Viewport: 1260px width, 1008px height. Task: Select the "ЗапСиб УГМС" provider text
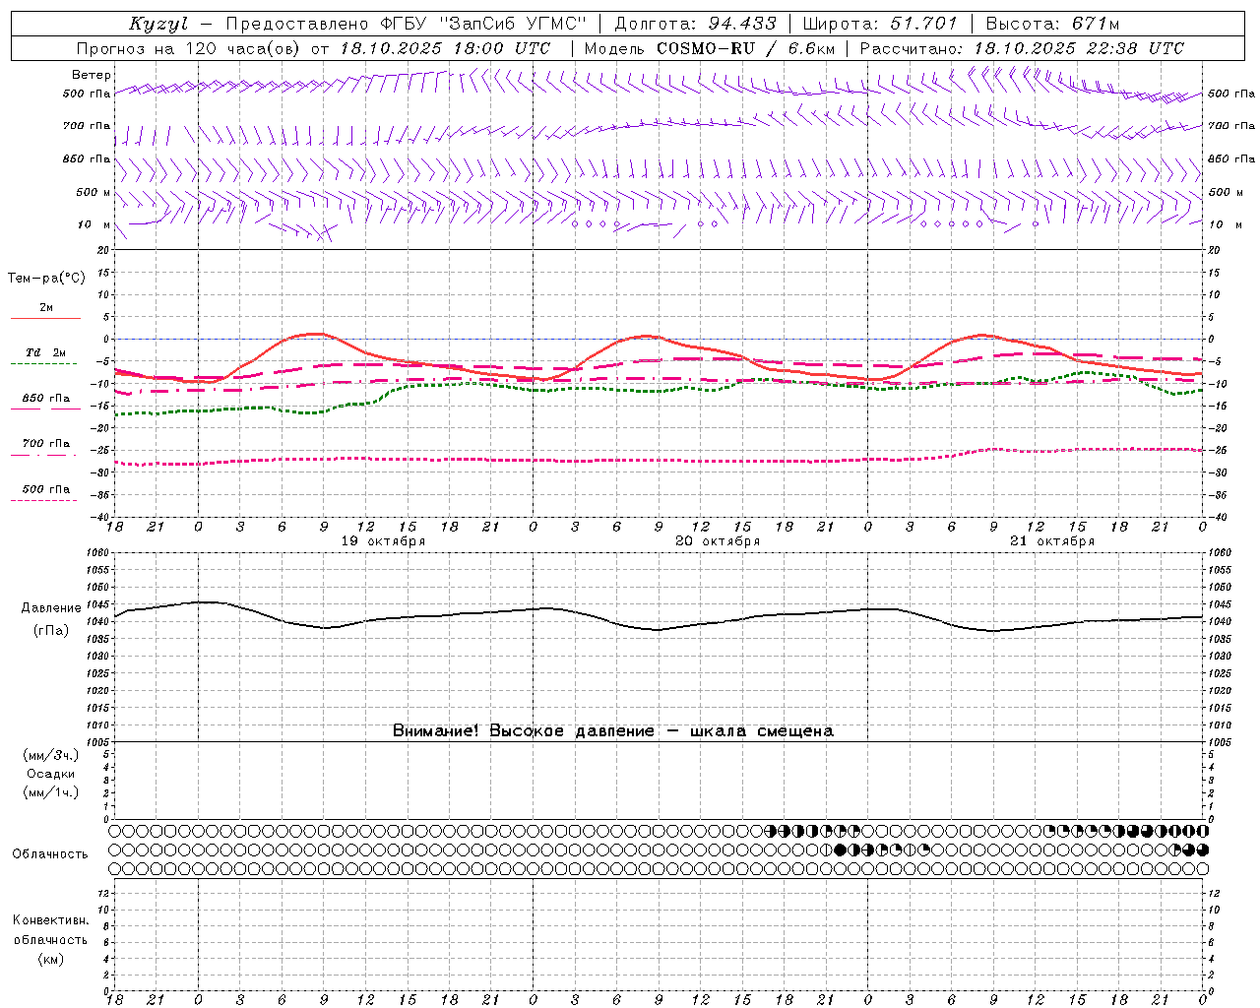click(x=515, y=24)
